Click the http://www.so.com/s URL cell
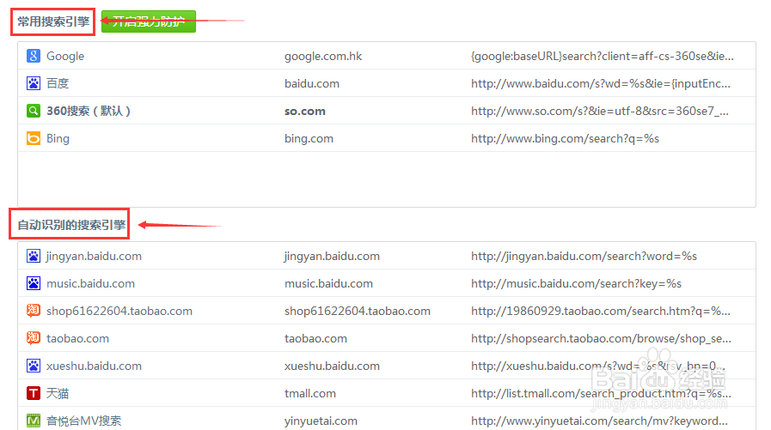The height and width of the screenshot is (430, 771). (x=600, y=112)
